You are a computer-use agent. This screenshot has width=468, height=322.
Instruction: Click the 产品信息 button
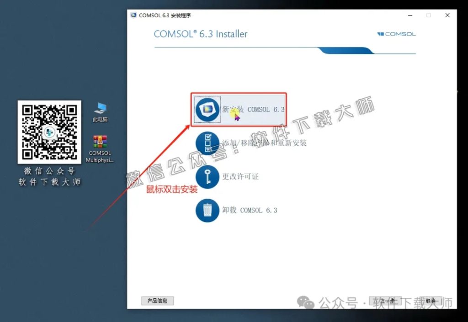coord(157,301)
